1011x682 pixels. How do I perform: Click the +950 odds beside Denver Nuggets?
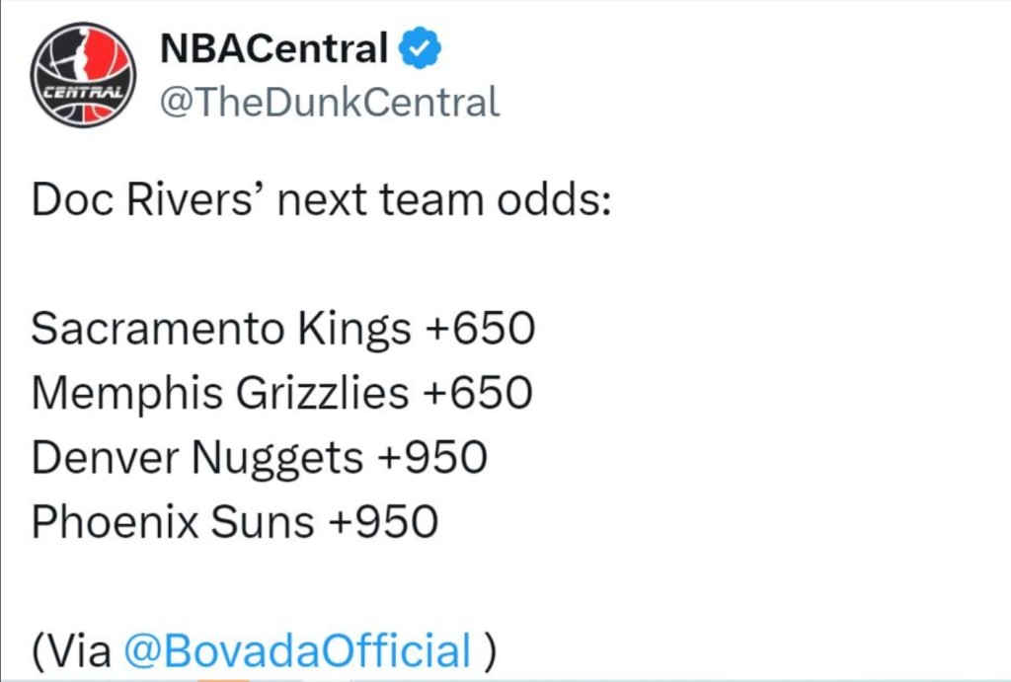[433, 457]
